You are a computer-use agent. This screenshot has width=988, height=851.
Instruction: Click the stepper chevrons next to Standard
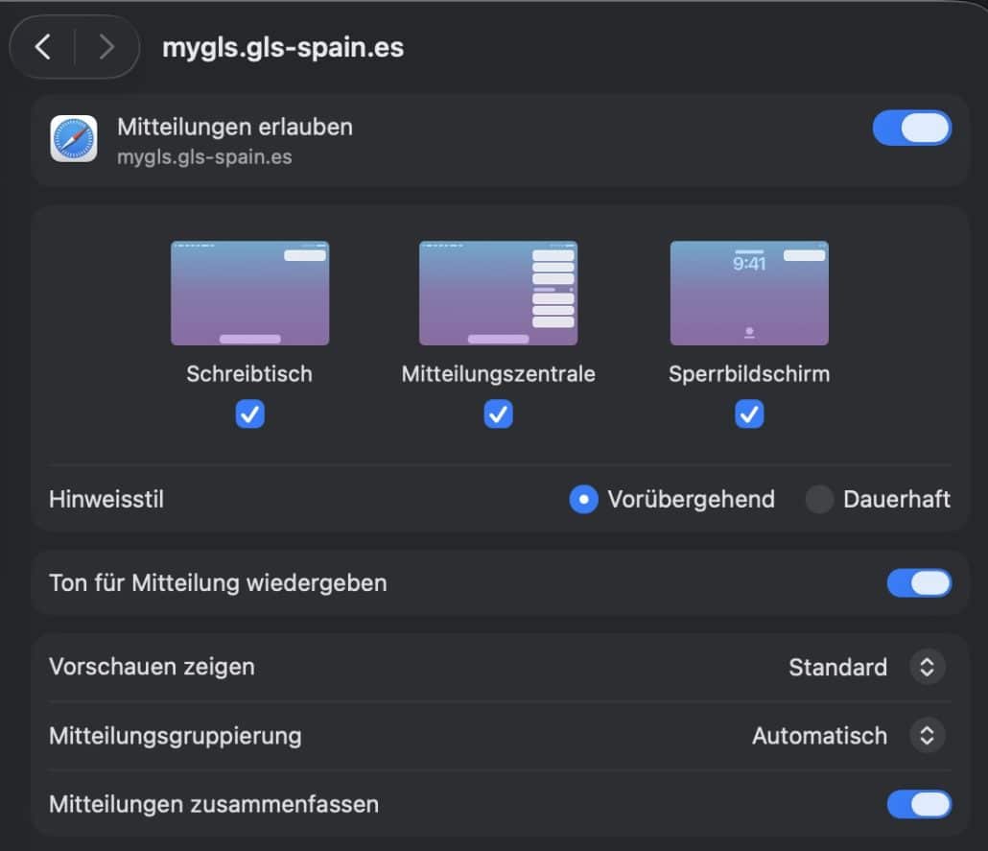pos(927,667)
